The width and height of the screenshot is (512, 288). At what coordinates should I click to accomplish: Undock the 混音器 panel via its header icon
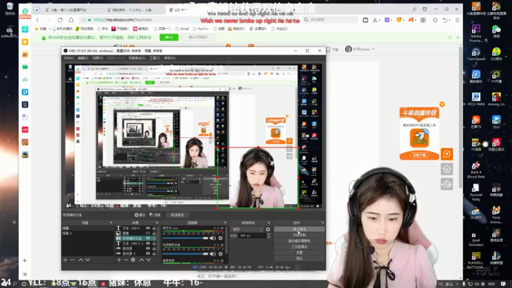225,223
